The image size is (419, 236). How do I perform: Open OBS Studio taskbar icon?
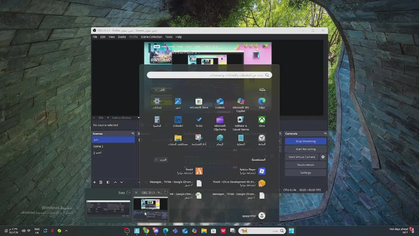coord(127,231)
